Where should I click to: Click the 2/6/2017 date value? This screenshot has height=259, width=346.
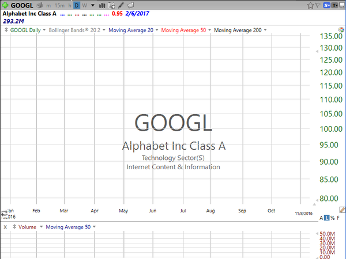point(137,14)
